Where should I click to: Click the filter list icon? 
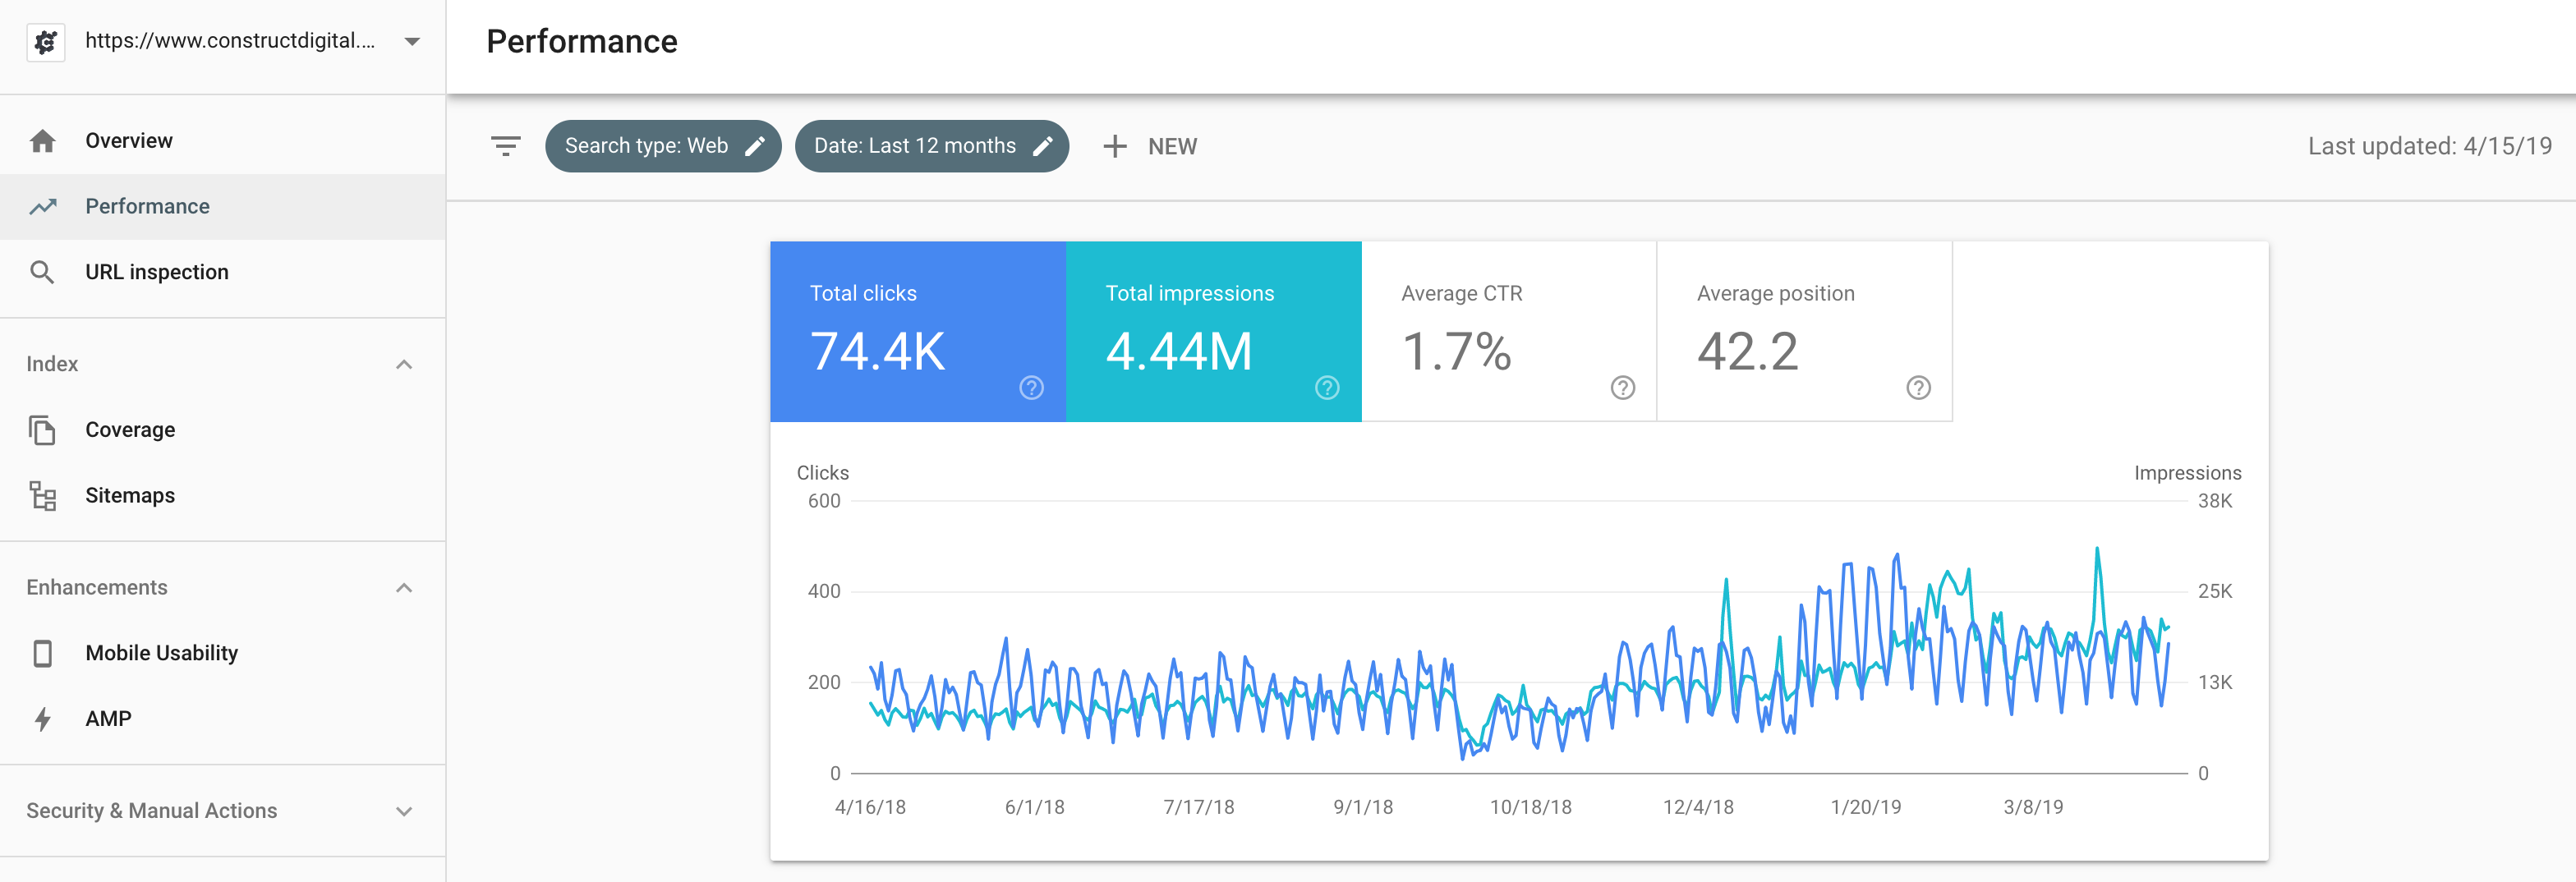pyautogui.click(x=506, y=146)
